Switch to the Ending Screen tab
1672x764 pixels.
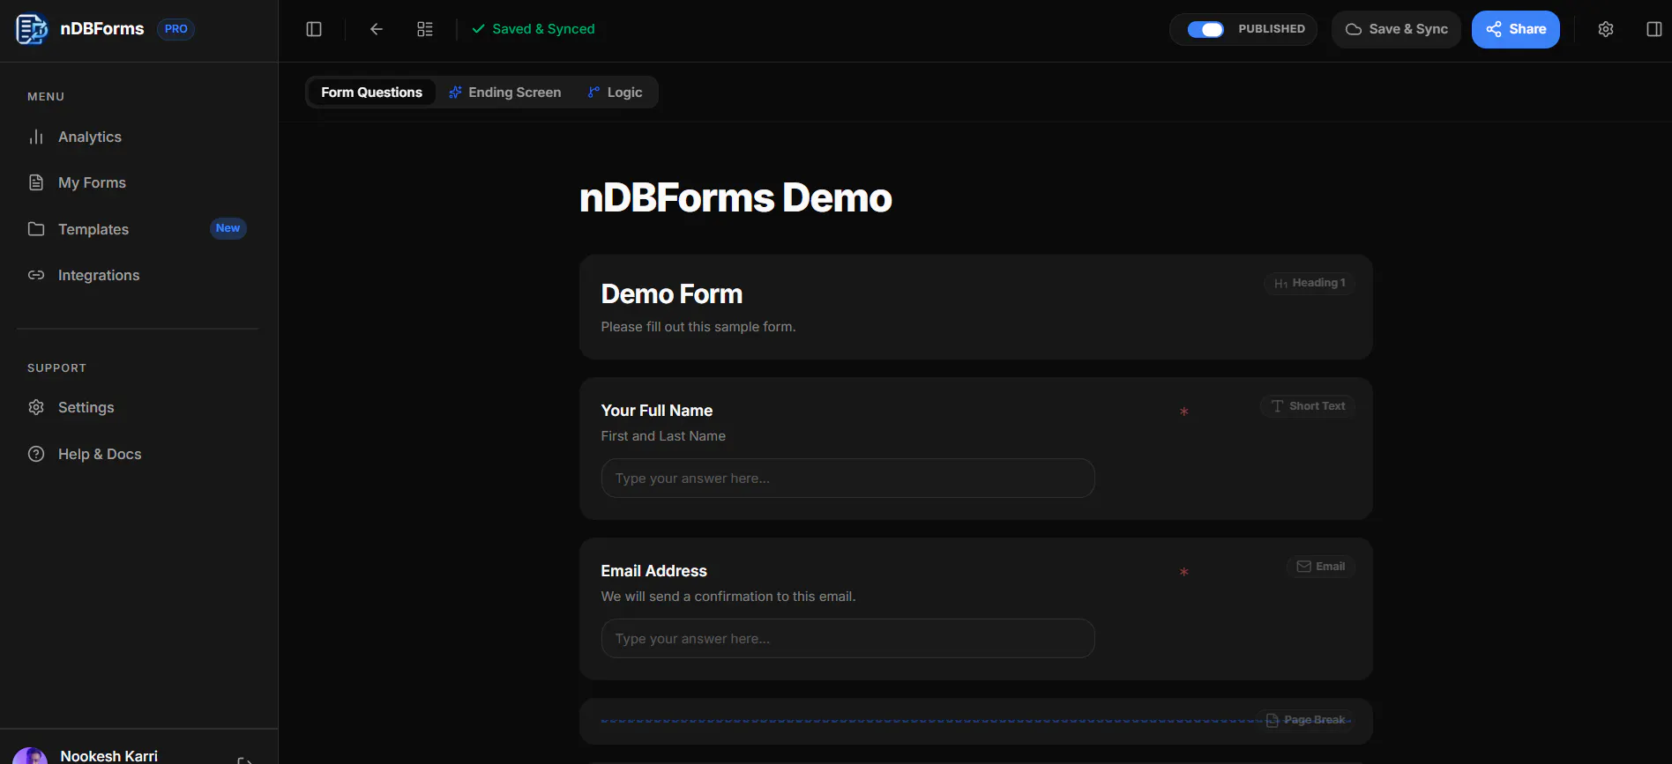tap(505, 93)
